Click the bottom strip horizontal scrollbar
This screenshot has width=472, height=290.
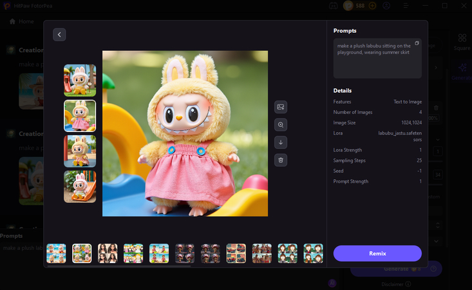pos(119,266)
